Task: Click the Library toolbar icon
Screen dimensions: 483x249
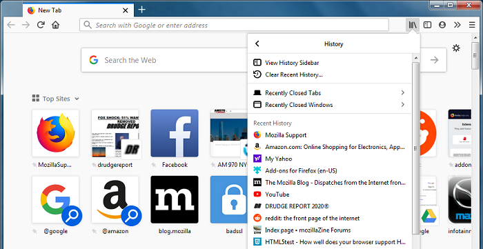Action: tap(413, 25)
